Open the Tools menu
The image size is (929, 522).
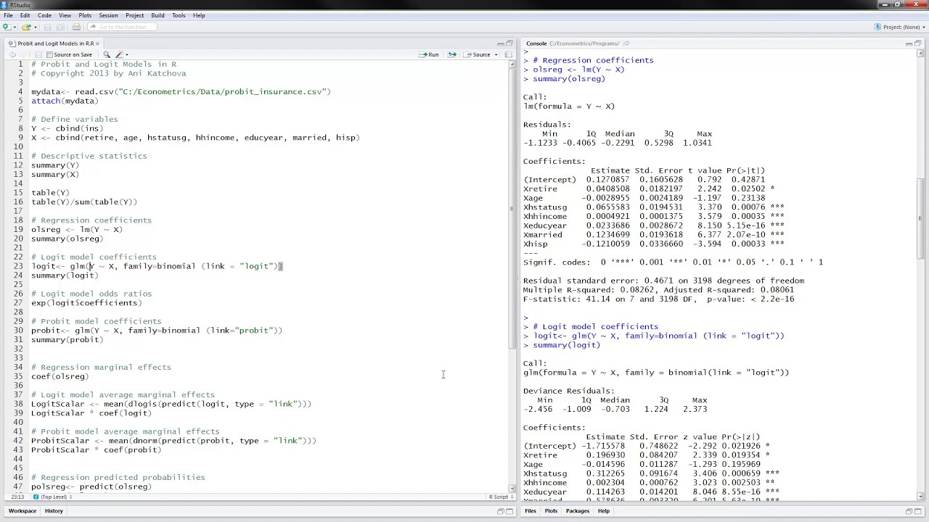click(x=179, y=15)
